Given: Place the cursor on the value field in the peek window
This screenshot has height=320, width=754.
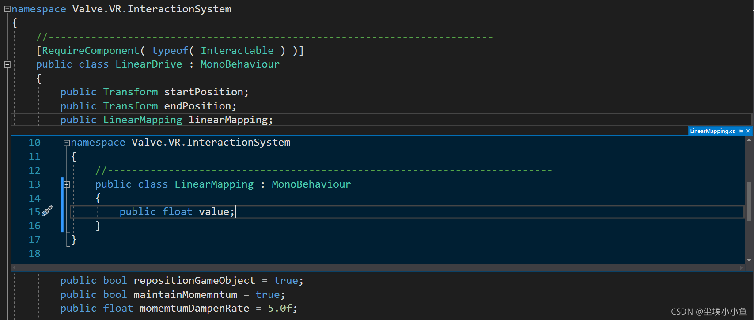Looking at the screenshot, I should coord(214,212).
